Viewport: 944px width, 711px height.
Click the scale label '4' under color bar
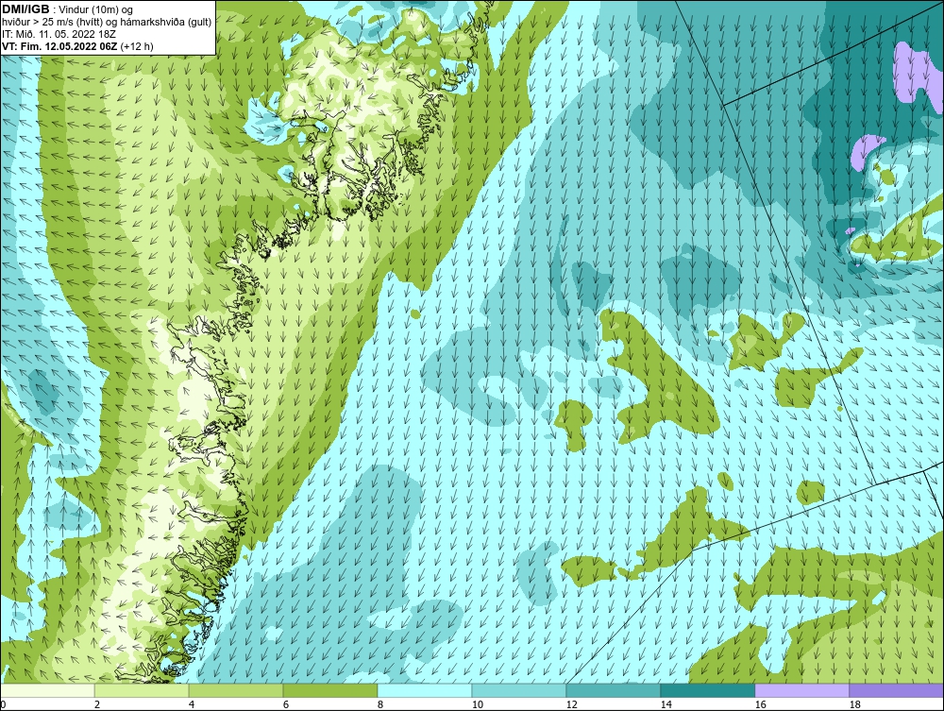coord(192,704)
